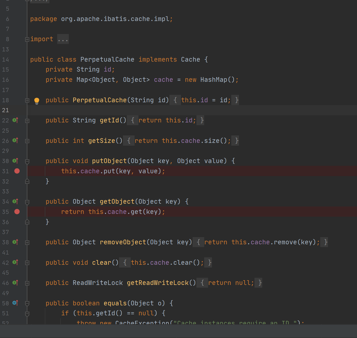Click the implements gutter icon next to putObject
The width and height of the screenshot is (357, 338).
[x=15, y=161]
